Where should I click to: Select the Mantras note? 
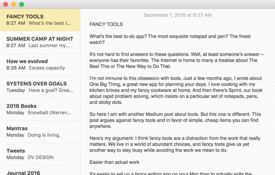40,132
